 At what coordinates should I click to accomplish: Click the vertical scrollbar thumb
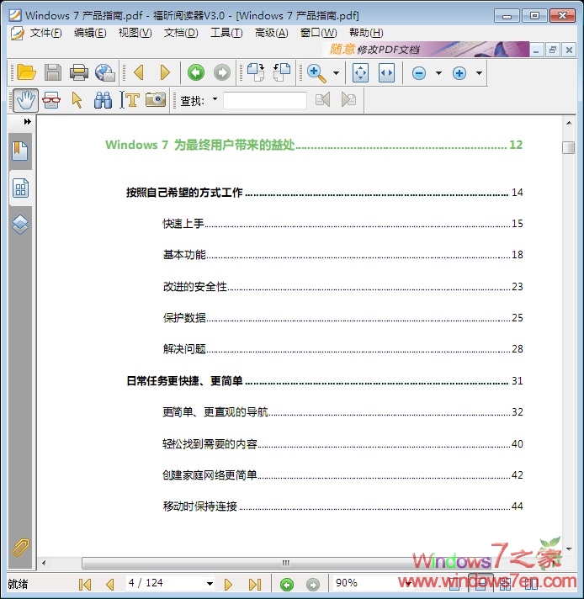point(568,147)
